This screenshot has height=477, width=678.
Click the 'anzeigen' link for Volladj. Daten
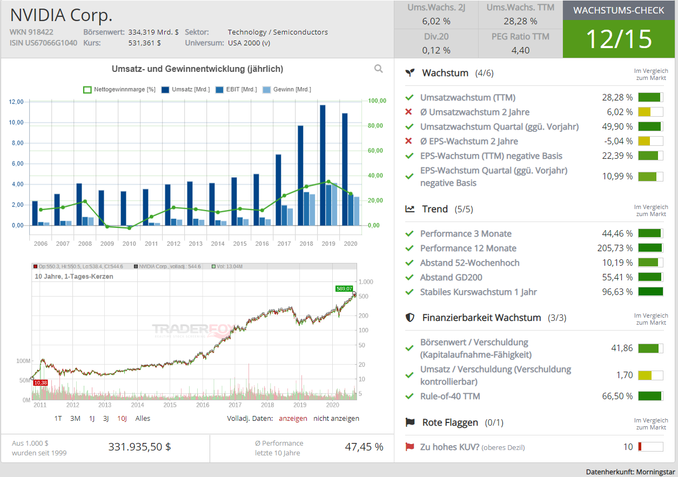point(293,418)
